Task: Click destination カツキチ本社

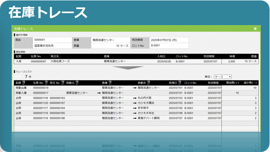Action: point(146,113)
